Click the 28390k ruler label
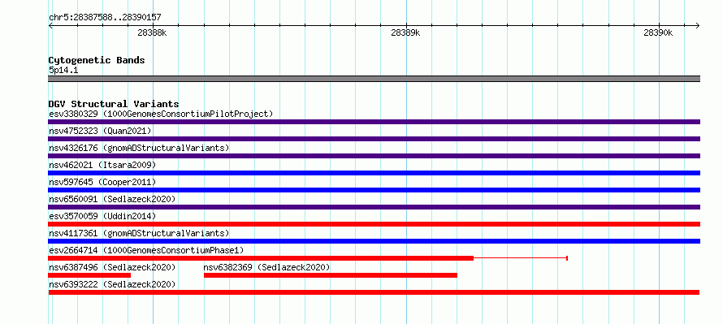Viewport: 723px width, 324px height. pyautogui.click(x=658, y=32)
